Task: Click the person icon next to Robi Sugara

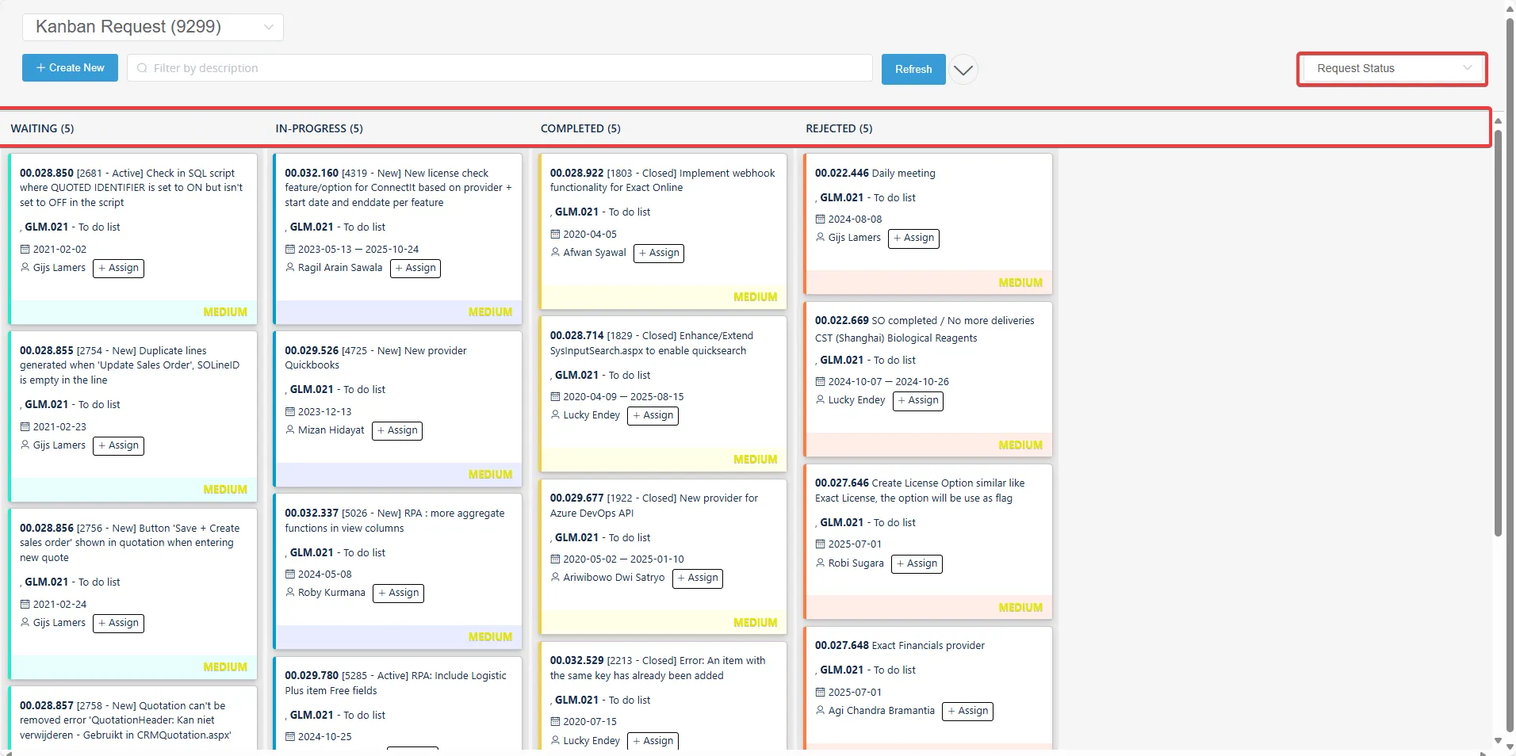Action: click(821, 563)
